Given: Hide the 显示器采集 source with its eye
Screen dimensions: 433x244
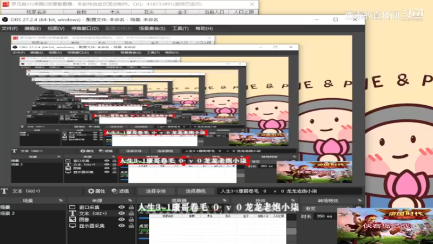Looking at the screenshot, I should [x=121, y=226].
